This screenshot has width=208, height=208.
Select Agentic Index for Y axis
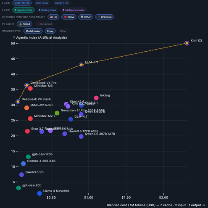coord(24,10)
